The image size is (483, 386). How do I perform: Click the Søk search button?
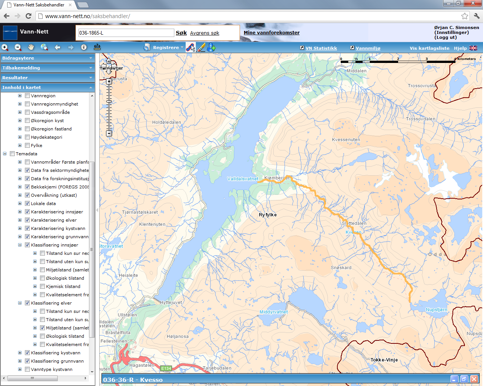(x=181, y=33)
